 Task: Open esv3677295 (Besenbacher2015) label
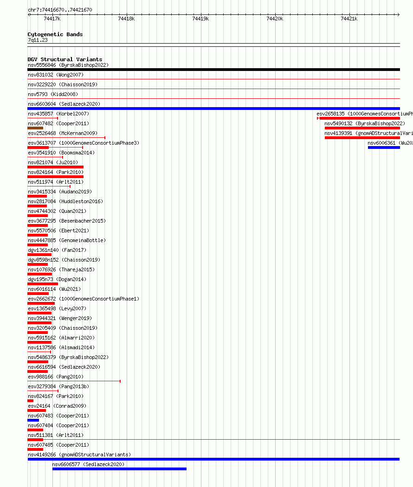(67, 221)
